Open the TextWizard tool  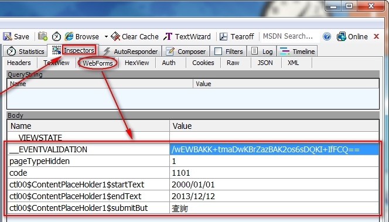[x=187, y=36]
